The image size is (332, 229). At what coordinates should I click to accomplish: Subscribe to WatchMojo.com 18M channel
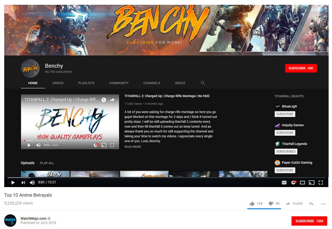309,221
